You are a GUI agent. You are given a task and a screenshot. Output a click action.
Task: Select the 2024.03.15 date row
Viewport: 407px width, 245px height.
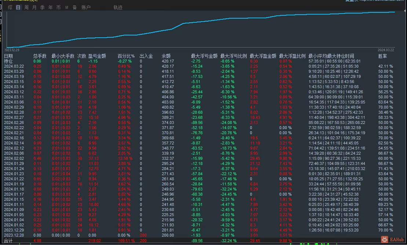pos(14,82)
